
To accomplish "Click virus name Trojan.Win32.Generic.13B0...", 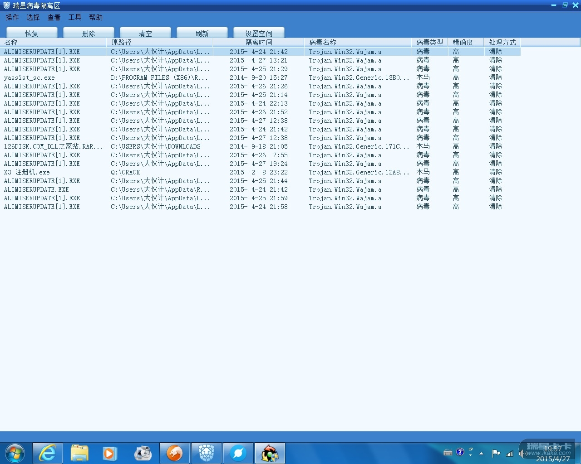I will tap(359, 77).
